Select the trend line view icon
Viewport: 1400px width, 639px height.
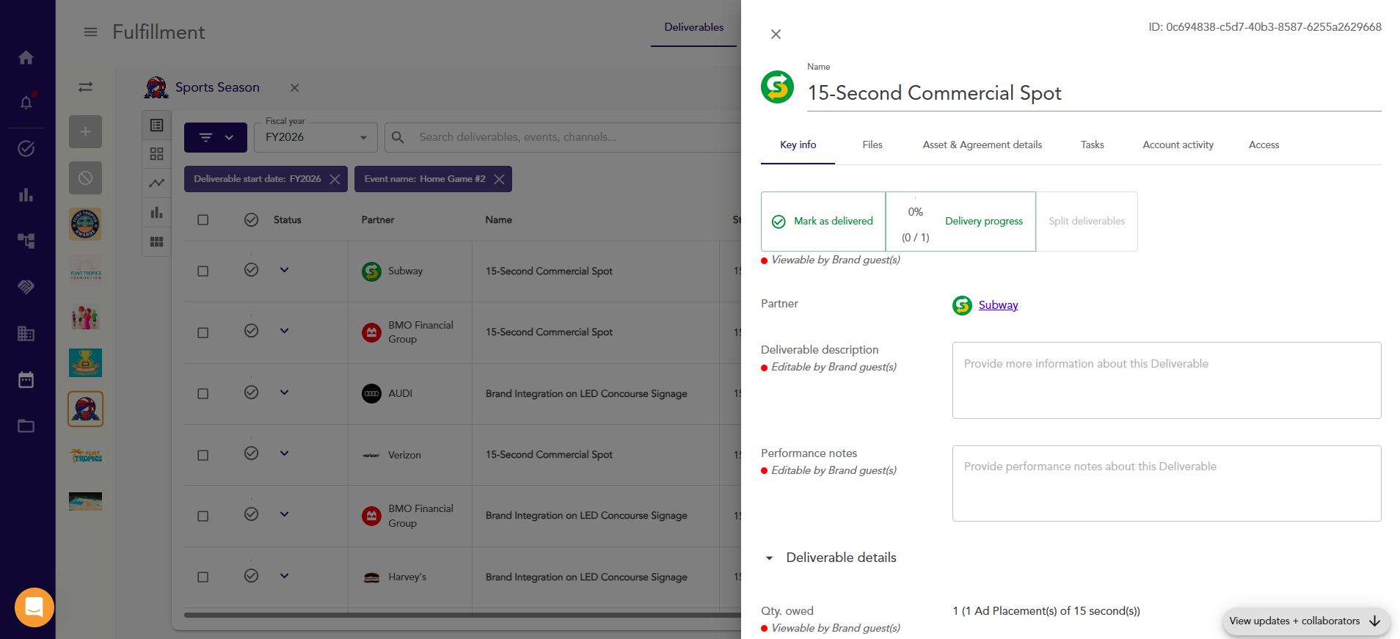(157, 183)
